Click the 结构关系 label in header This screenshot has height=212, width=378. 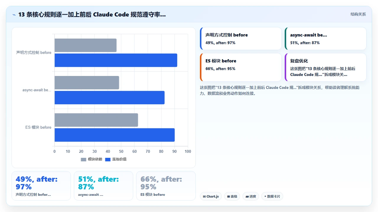point(358,14)
